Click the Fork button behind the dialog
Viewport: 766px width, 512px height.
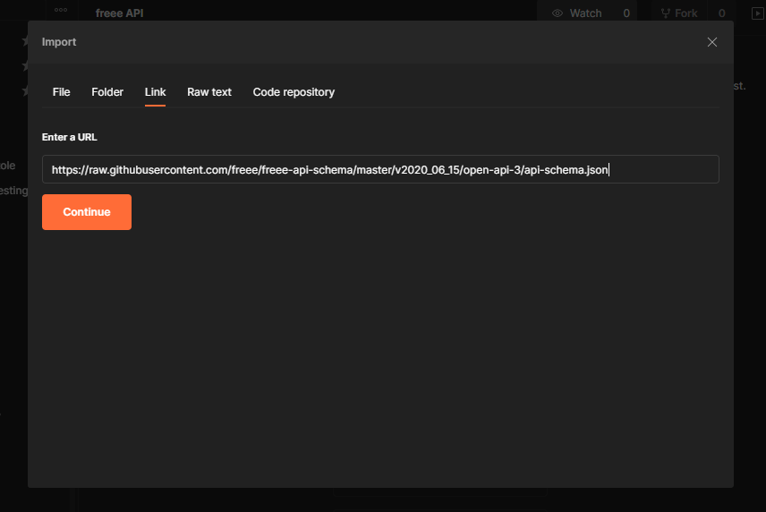click(x=679, y=13)
